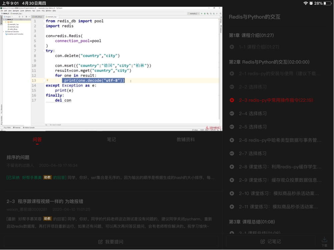
Task: Switch to the 笔记 tab
Action: (111, 139)
